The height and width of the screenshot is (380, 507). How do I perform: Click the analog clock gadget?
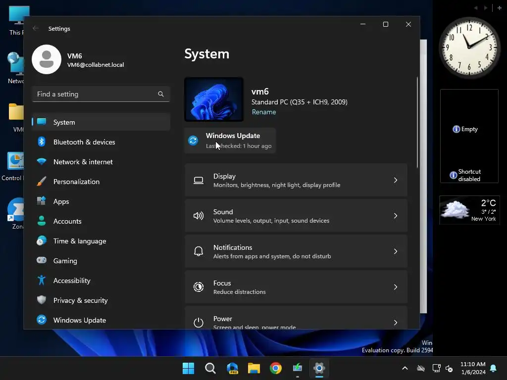tap(469, 47)
